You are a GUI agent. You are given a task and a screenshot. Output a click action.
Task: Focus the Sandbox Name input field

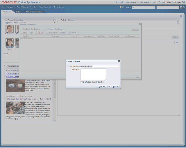click(x=106, y=66)
